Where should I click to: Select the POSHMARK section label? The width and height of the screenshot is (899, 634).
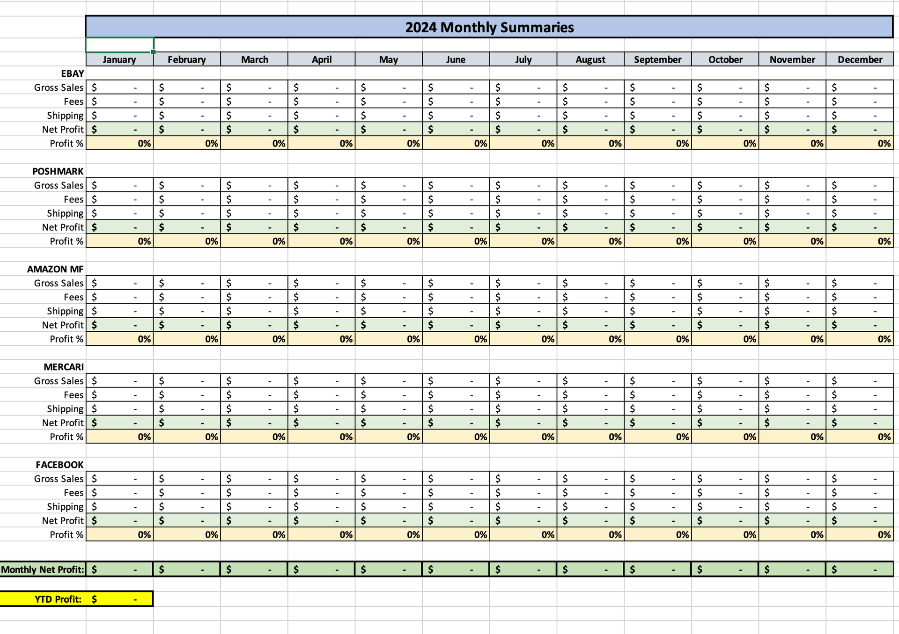point(58,171)
